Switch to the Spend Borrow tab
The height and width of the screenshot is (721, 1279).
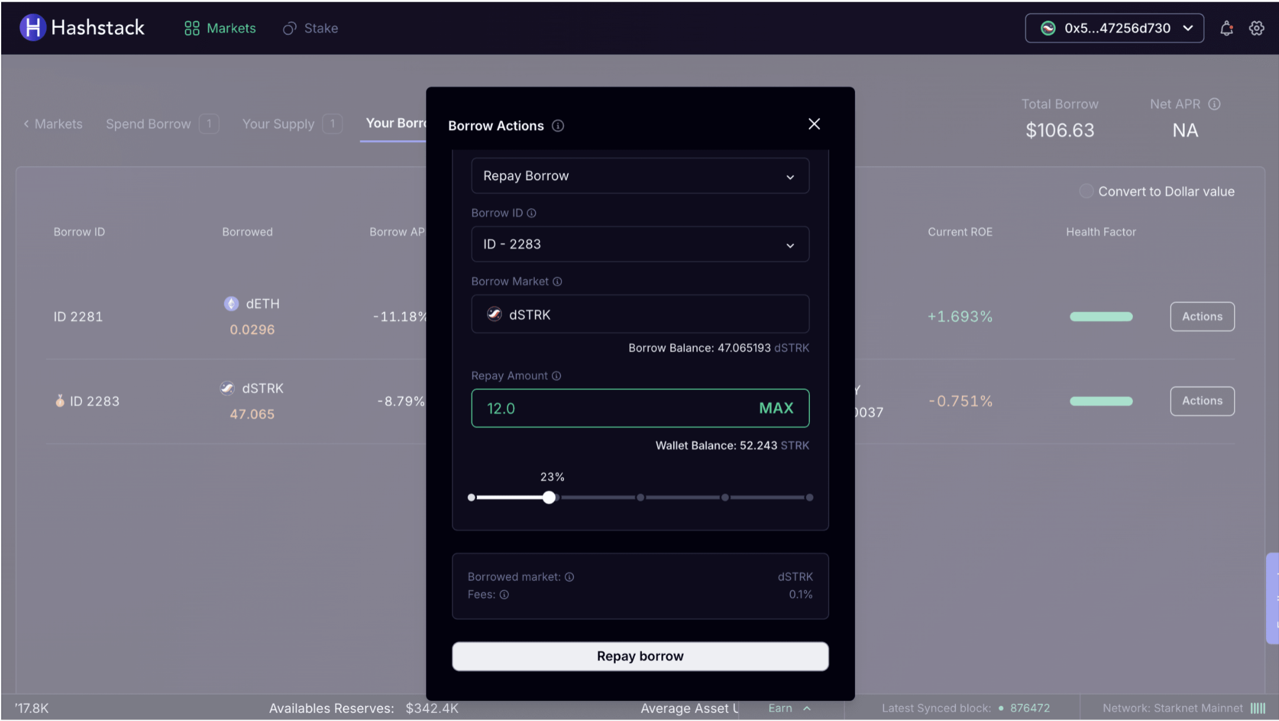tap(149, 124)
